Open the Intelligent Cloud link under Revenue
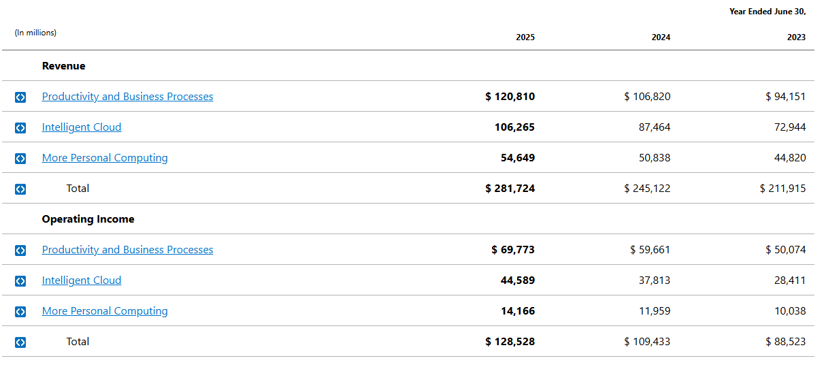 (x=82, y=127)
